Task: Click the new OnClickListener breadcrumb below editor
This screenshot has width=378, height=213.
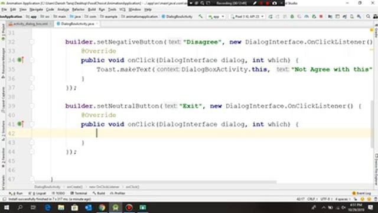Action: (x=104, y=187)
